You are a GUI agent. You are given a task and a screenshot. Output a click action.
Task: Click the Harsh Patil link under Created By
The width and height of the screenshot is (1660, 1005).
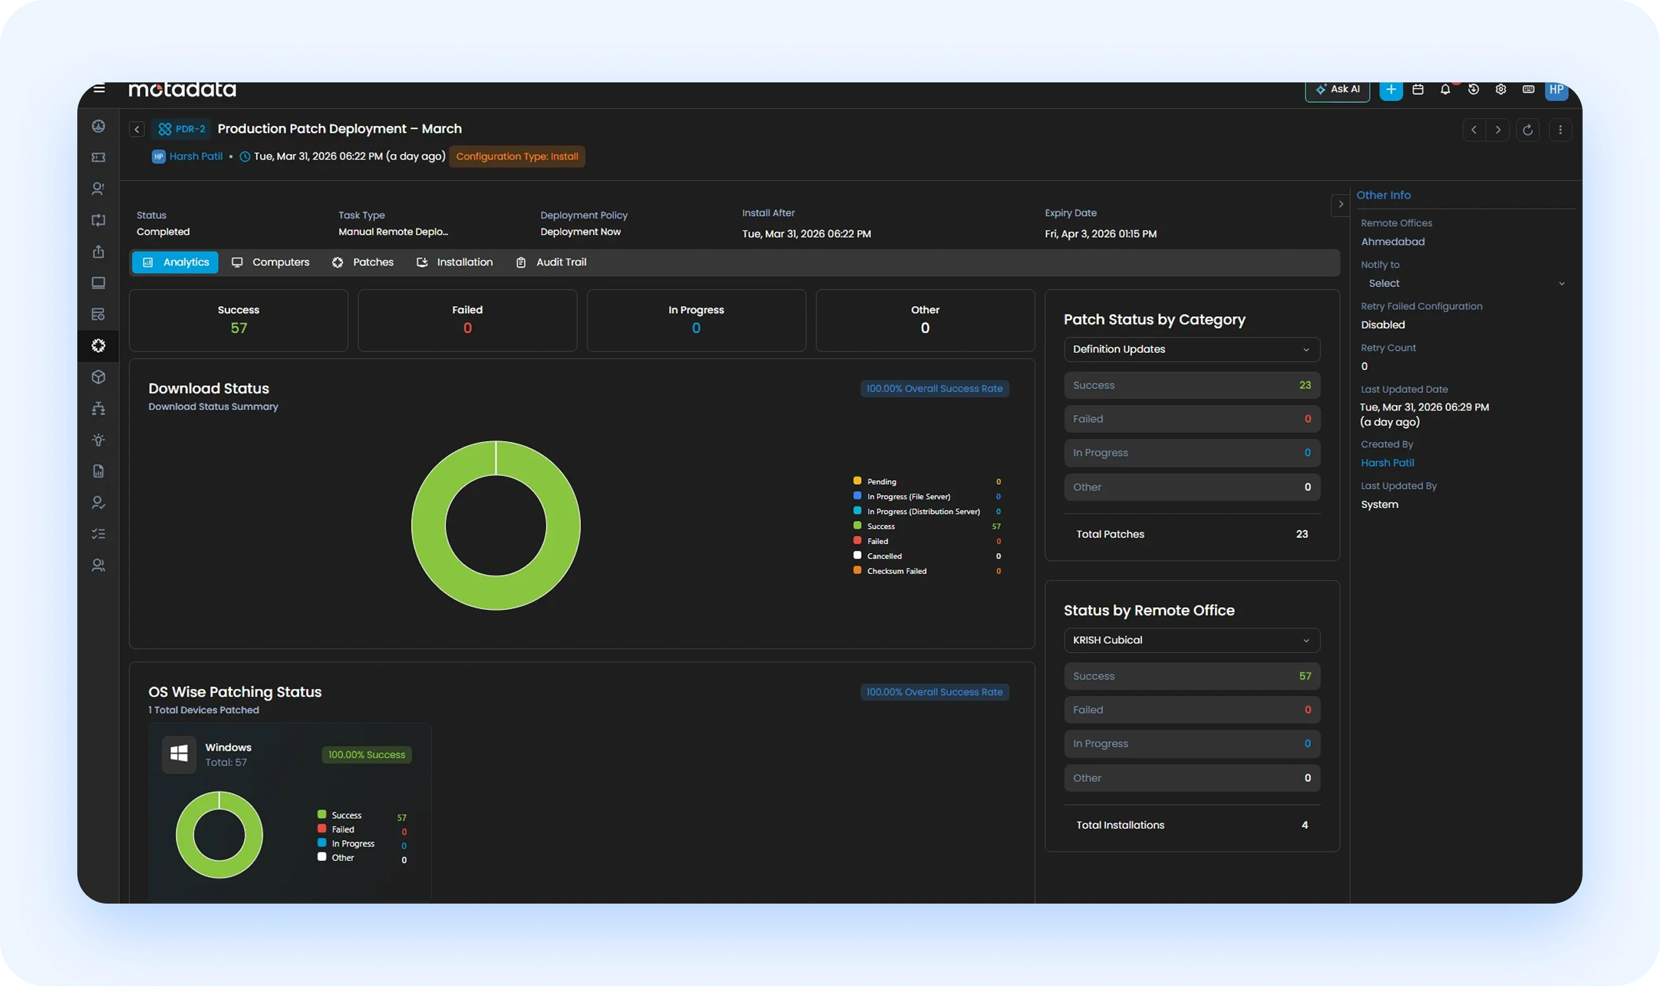tap(1386, 463)
